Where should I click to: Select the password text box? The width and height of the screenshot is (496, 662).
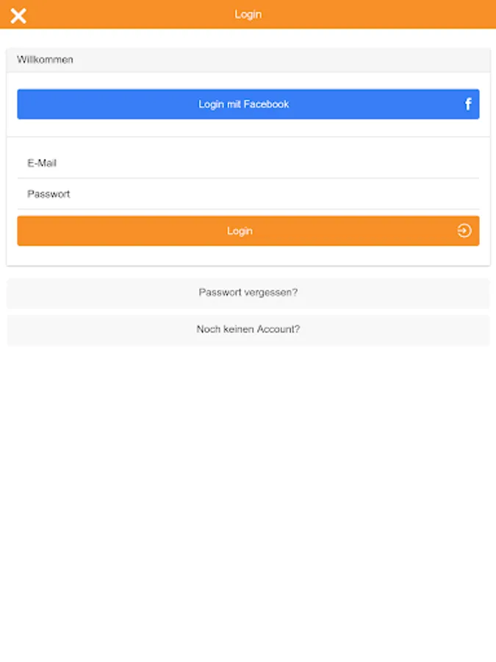coord(248,194)
